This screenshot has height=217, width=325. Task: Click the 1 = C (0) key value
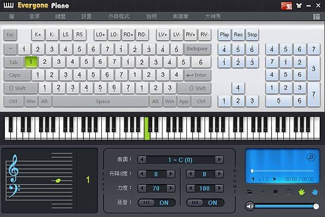tap(180, 160)
